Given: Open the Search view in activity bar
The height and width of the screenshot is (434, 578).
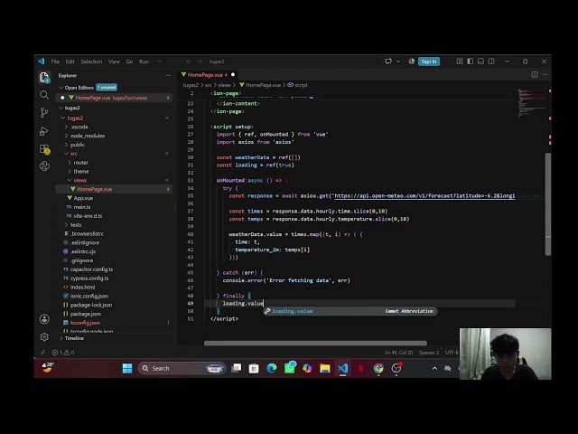Looking at the screenshot, I should click(44, 95).
